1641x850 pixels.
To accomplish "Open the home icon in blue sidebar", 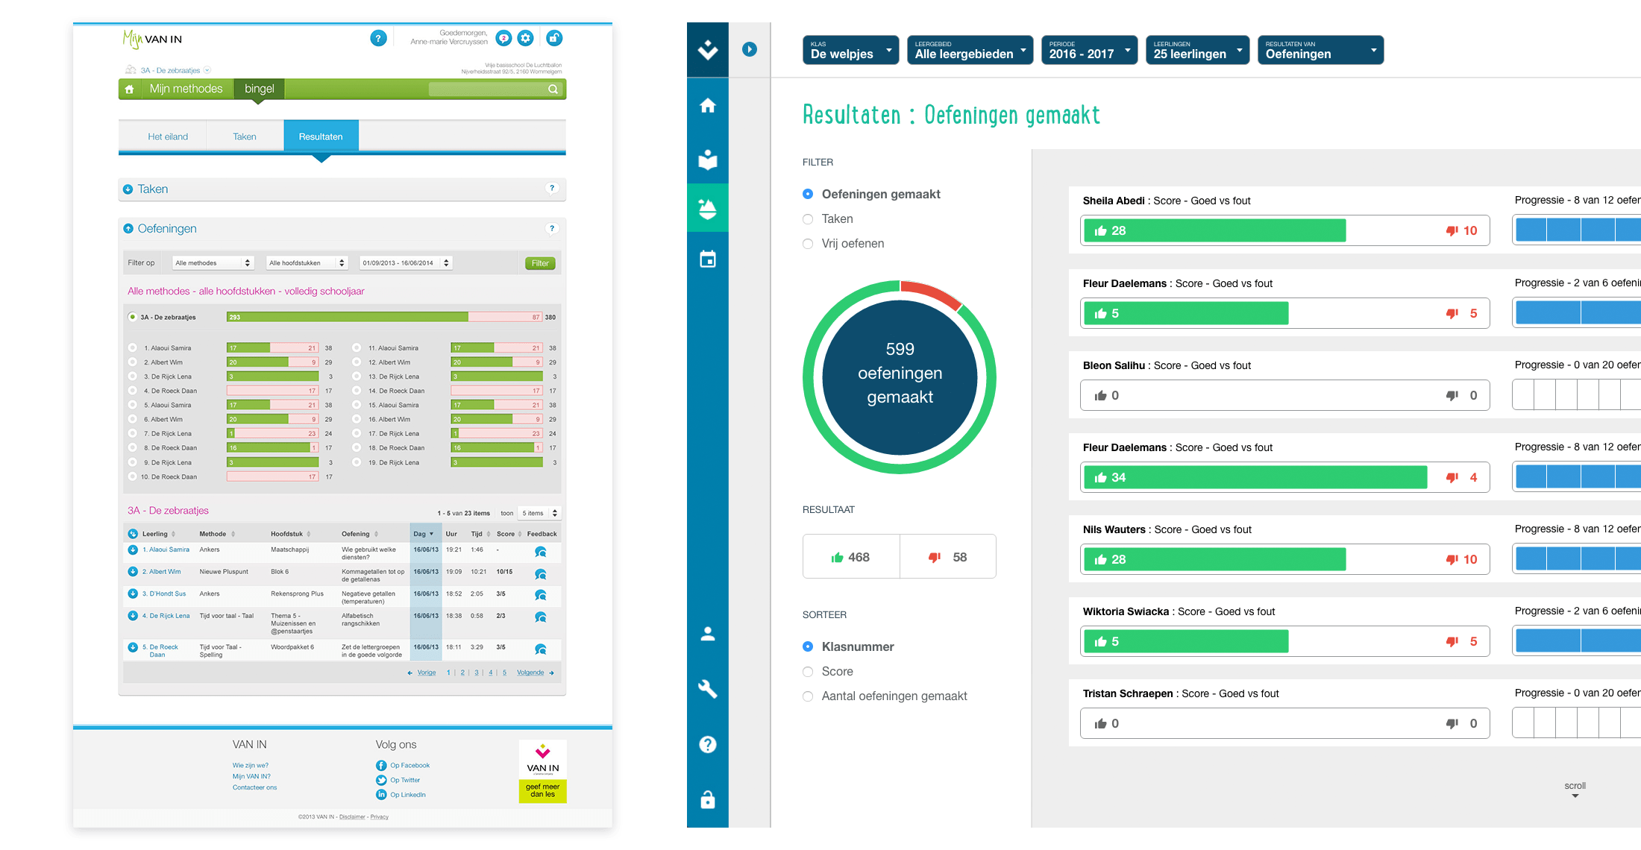I will coord(707,105).
